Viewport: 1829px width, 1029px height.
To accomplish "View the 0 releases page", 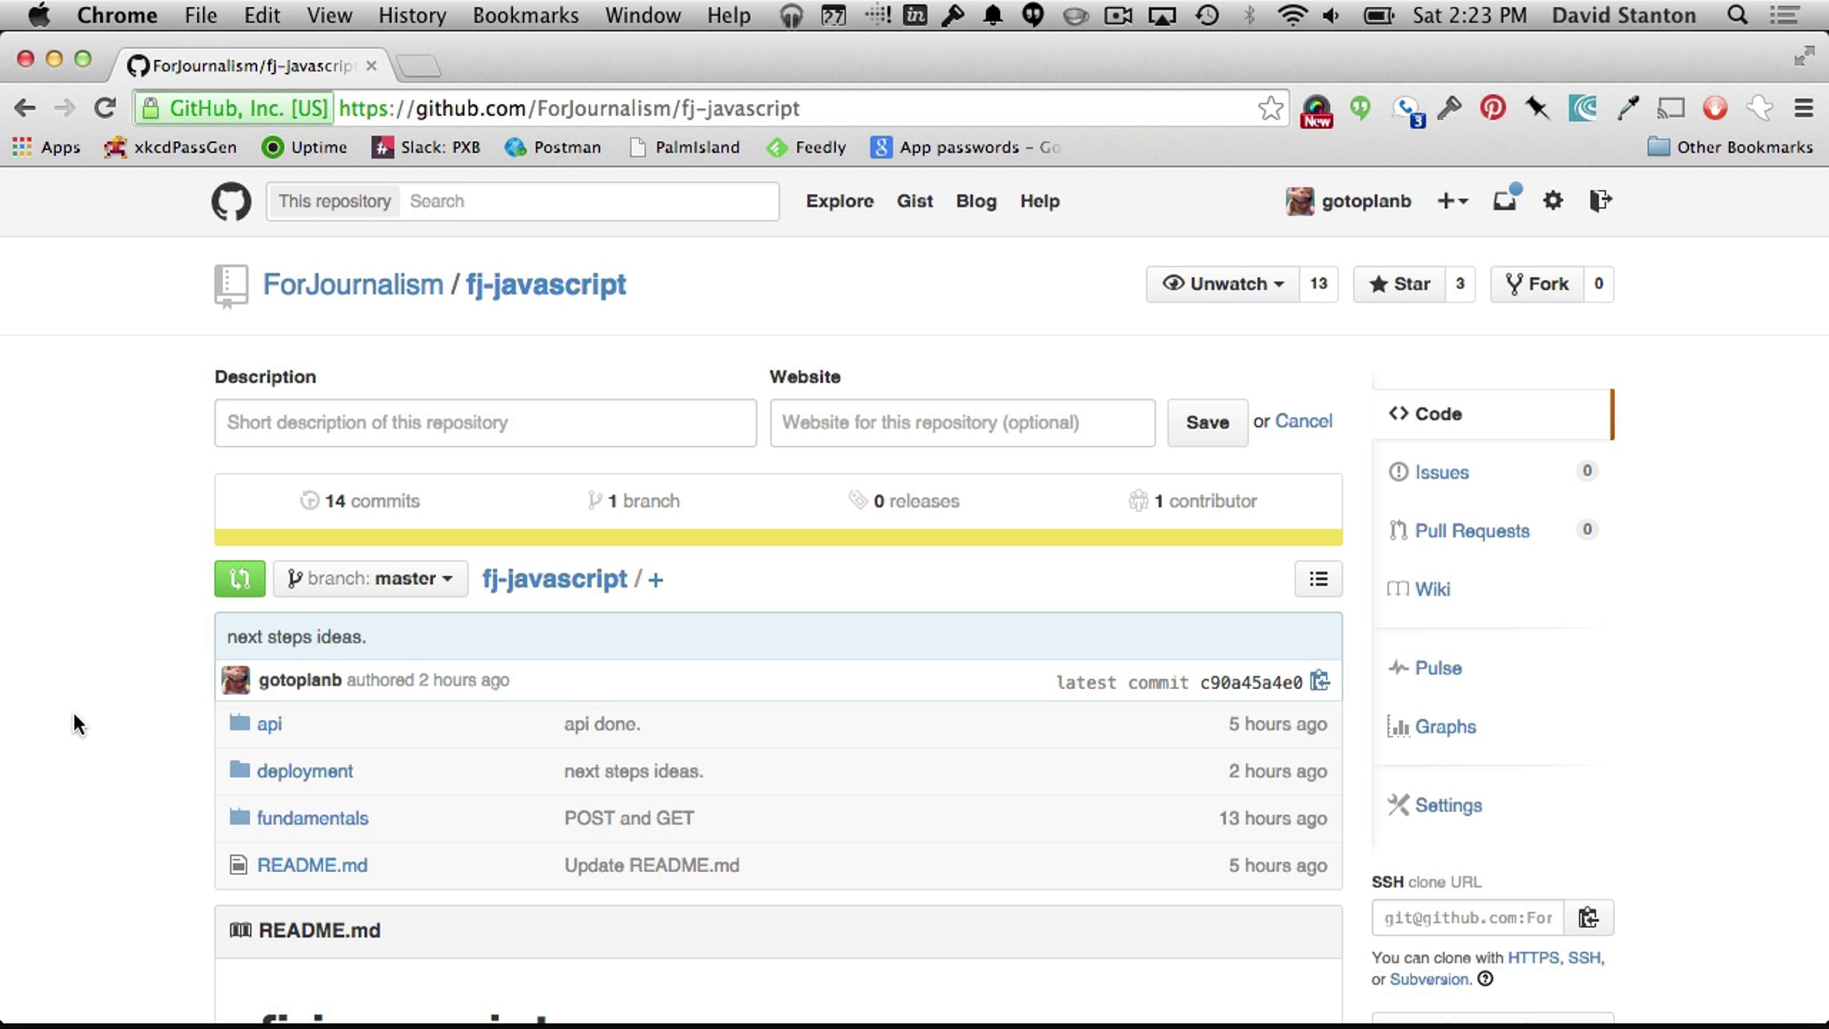I will point(904,501).
